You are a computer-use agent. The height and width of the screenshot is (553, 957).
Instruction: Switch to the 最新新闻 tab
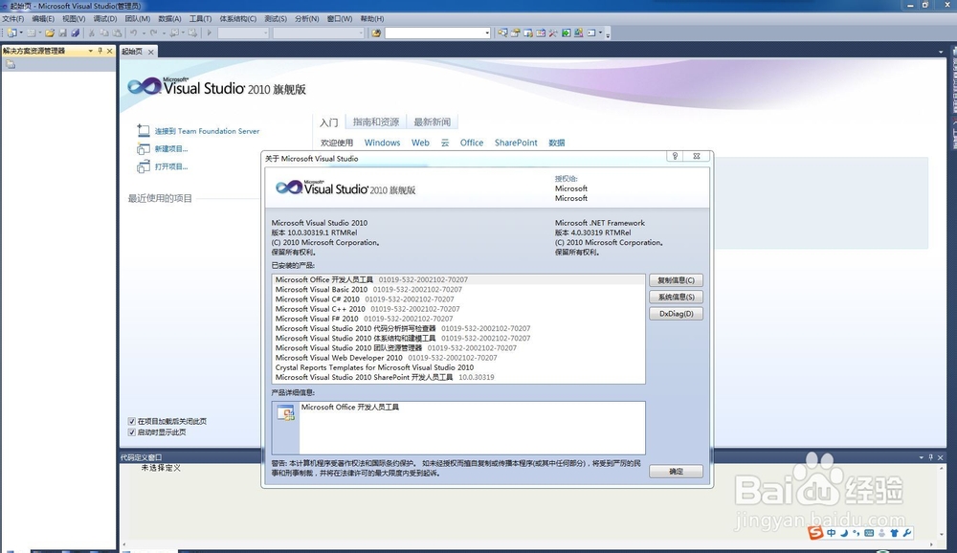tap(433, 122)
